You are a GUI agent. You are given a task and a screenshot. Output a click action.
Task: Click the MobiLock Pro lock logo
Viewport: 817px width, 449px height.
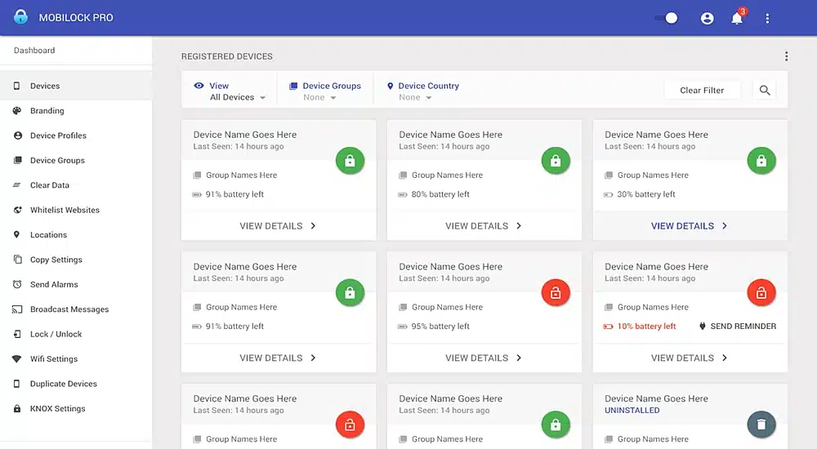coord(21,16)
